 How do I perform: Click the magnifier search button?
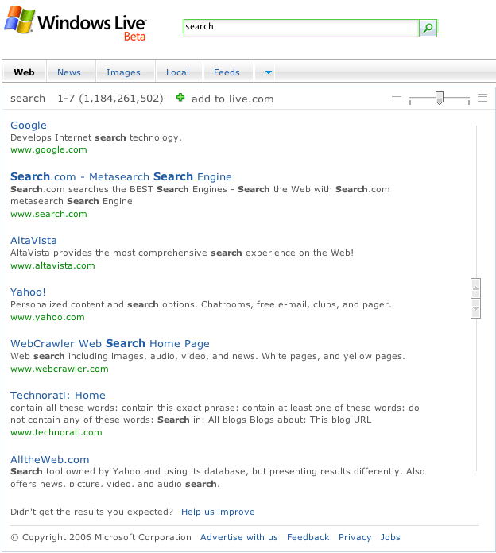tap(428, 29)
